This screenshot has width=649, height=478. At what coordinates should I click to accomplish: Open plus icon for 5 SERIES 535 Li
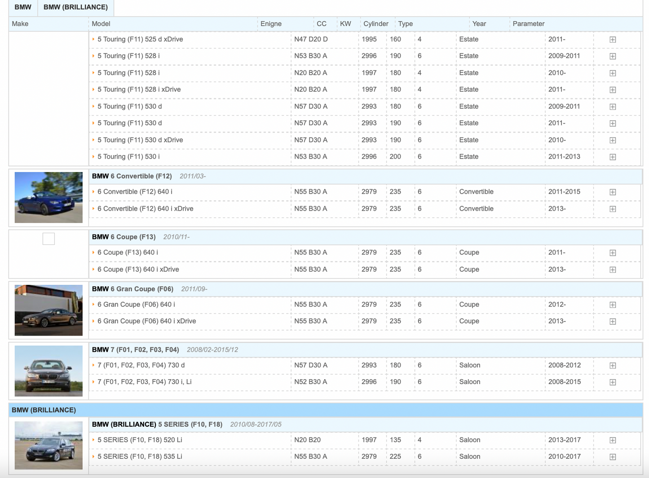coord(613,456)
